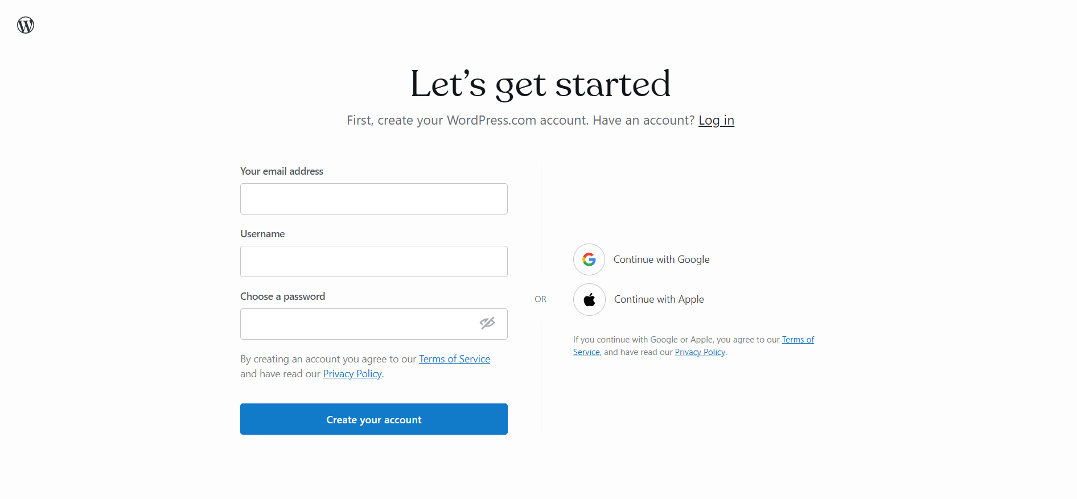Click the "Username" label
The height and width of the screenshot is (499, 1077).
tap(262, 233)
